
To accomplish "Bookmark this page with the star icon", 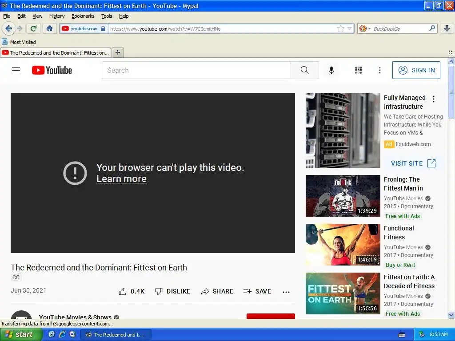I will (341, 28).
